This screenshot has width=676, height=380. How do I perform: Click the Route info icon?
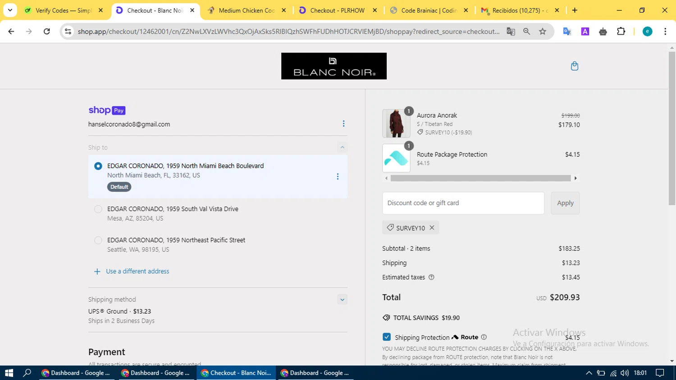[484, 337]
